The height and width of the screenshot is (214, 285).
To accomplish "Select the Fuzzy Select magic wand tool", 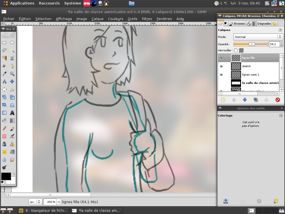I will point(12,50).
